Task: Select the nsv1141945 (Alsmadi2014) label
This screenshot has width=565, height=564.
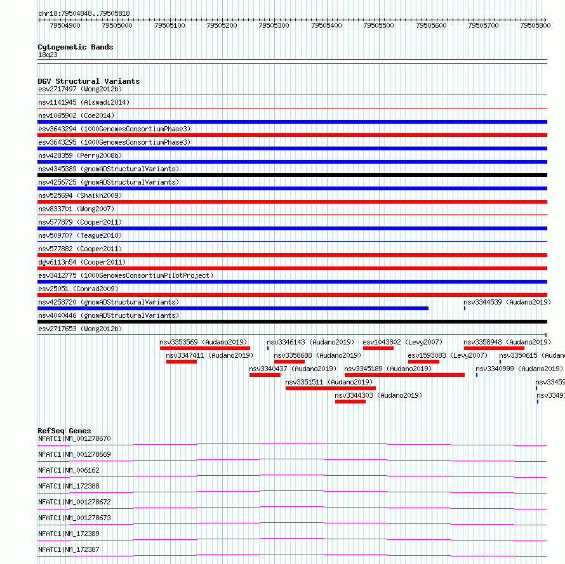Action: tap(84, 102)
